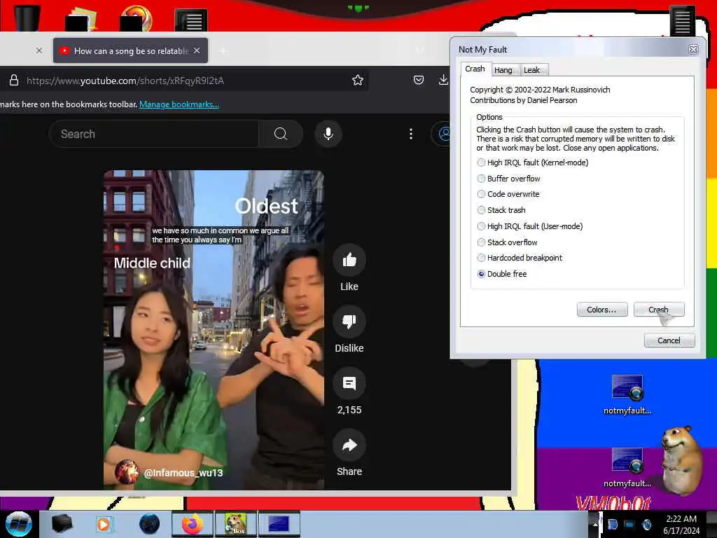The width and height of the screenshot is (717, 538).
Task: Open upper notmyfault desktop shortcut
Action: click(627, 394)
